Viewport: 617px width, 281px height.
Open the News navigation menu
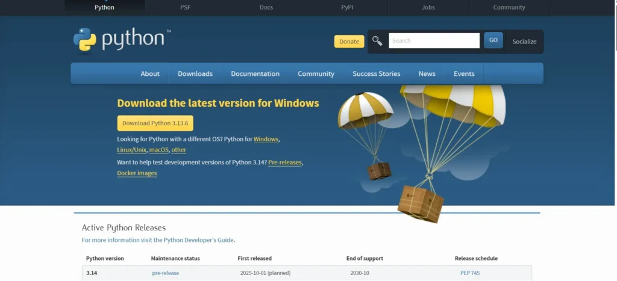click(427, 73)
